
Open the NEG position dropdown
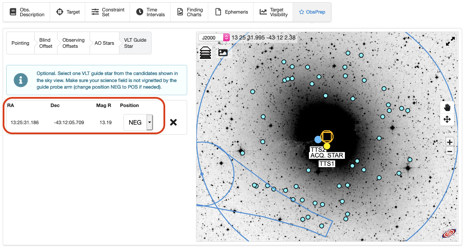tap(138, 122)
